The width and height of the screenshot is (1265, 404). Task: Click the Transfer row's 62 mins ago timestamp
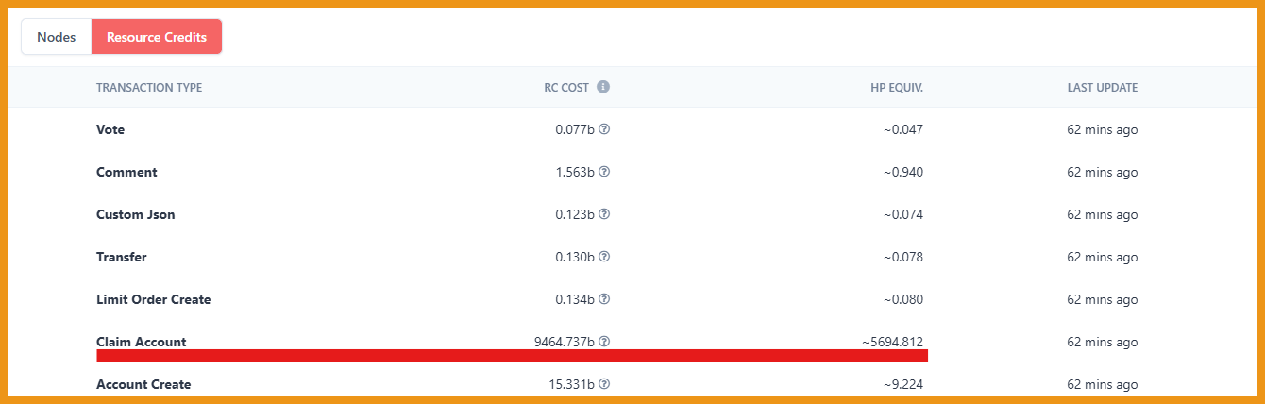click(1103, 257)
